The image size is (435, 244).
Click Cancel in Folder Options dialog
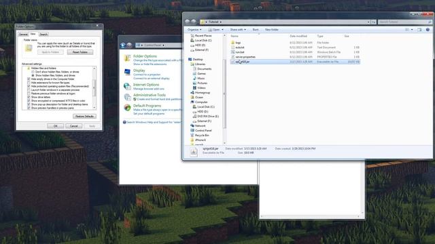73,126
